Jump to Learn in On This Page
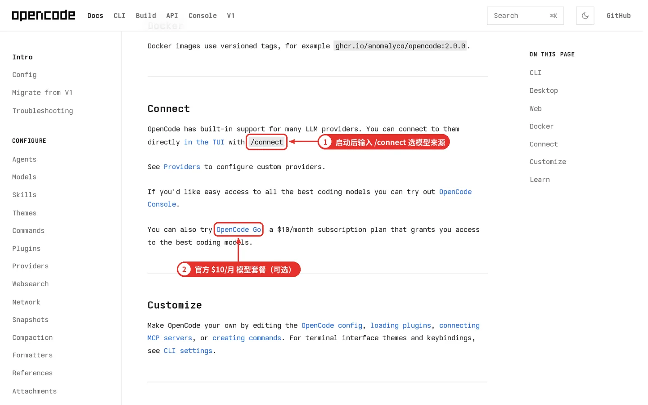This screenshot has height=405, width=648. pyautogui.click(x=540, y=180)
